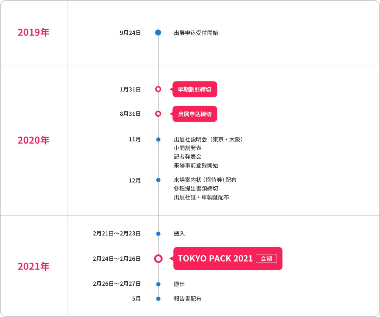
Task: Click the TOKYO PACK 2021 banner
Action: (228, 258)
